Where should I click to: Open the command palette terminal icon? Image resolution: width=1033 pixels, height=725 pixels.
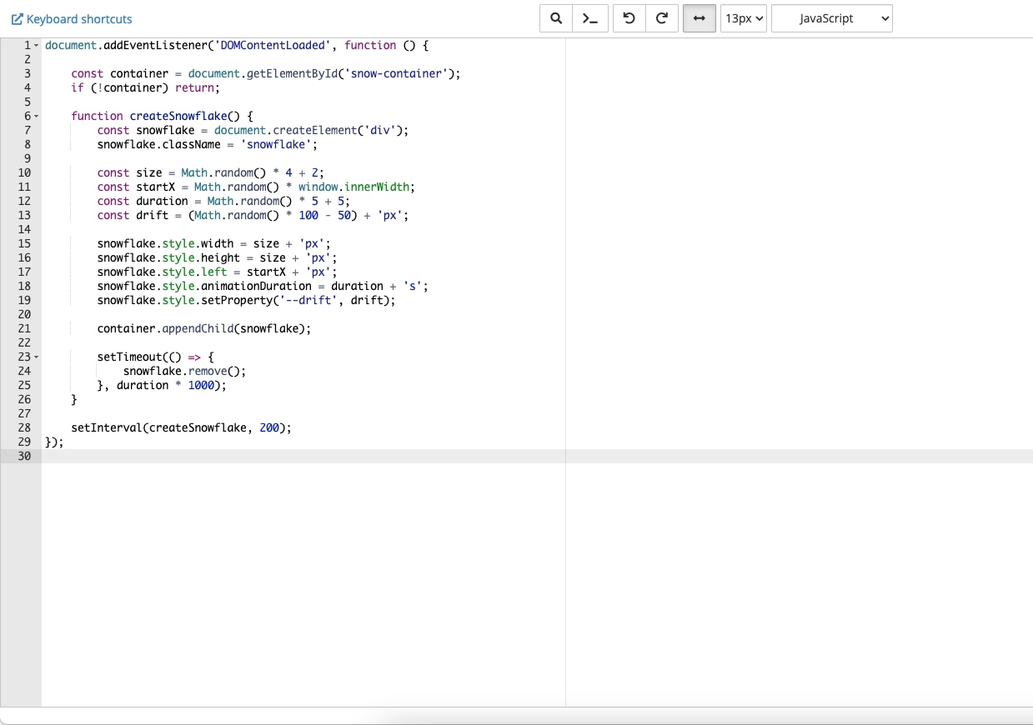point(589,18)
